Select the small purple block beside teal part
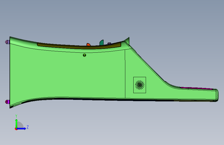The height and width of the screenshot is (145, 224). [109, 44]
